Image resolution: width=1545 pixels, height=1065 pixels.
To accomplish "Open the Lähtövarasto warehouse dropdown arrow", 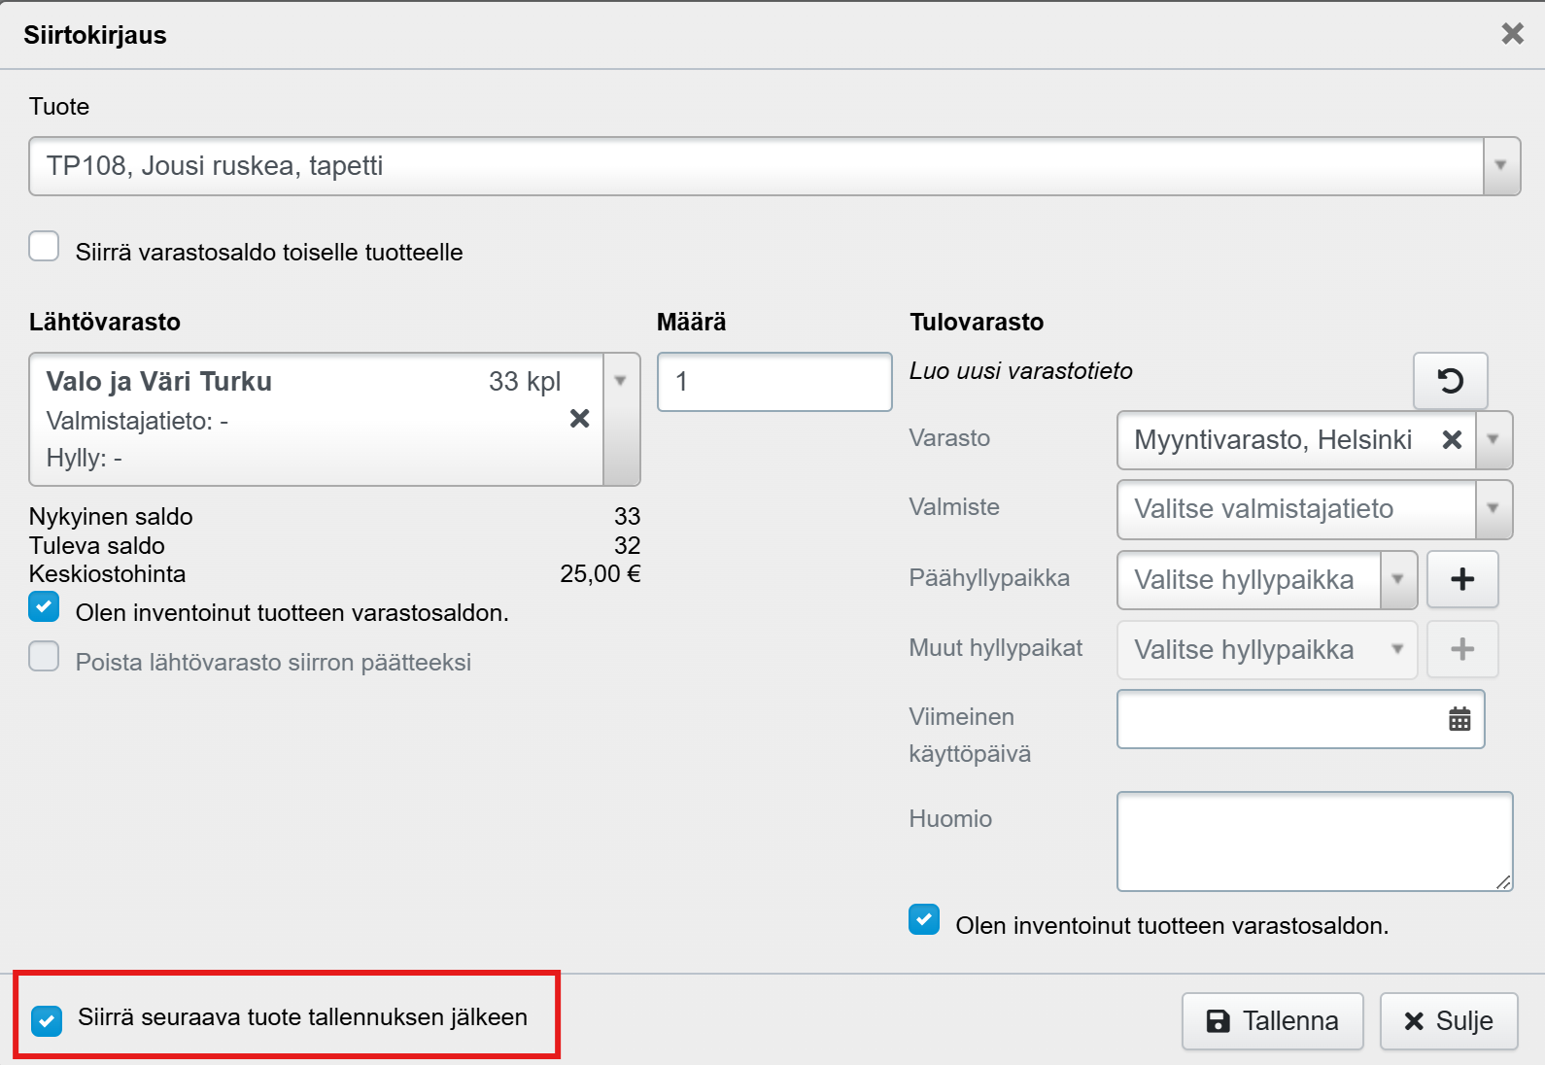I will pos(621,382).
